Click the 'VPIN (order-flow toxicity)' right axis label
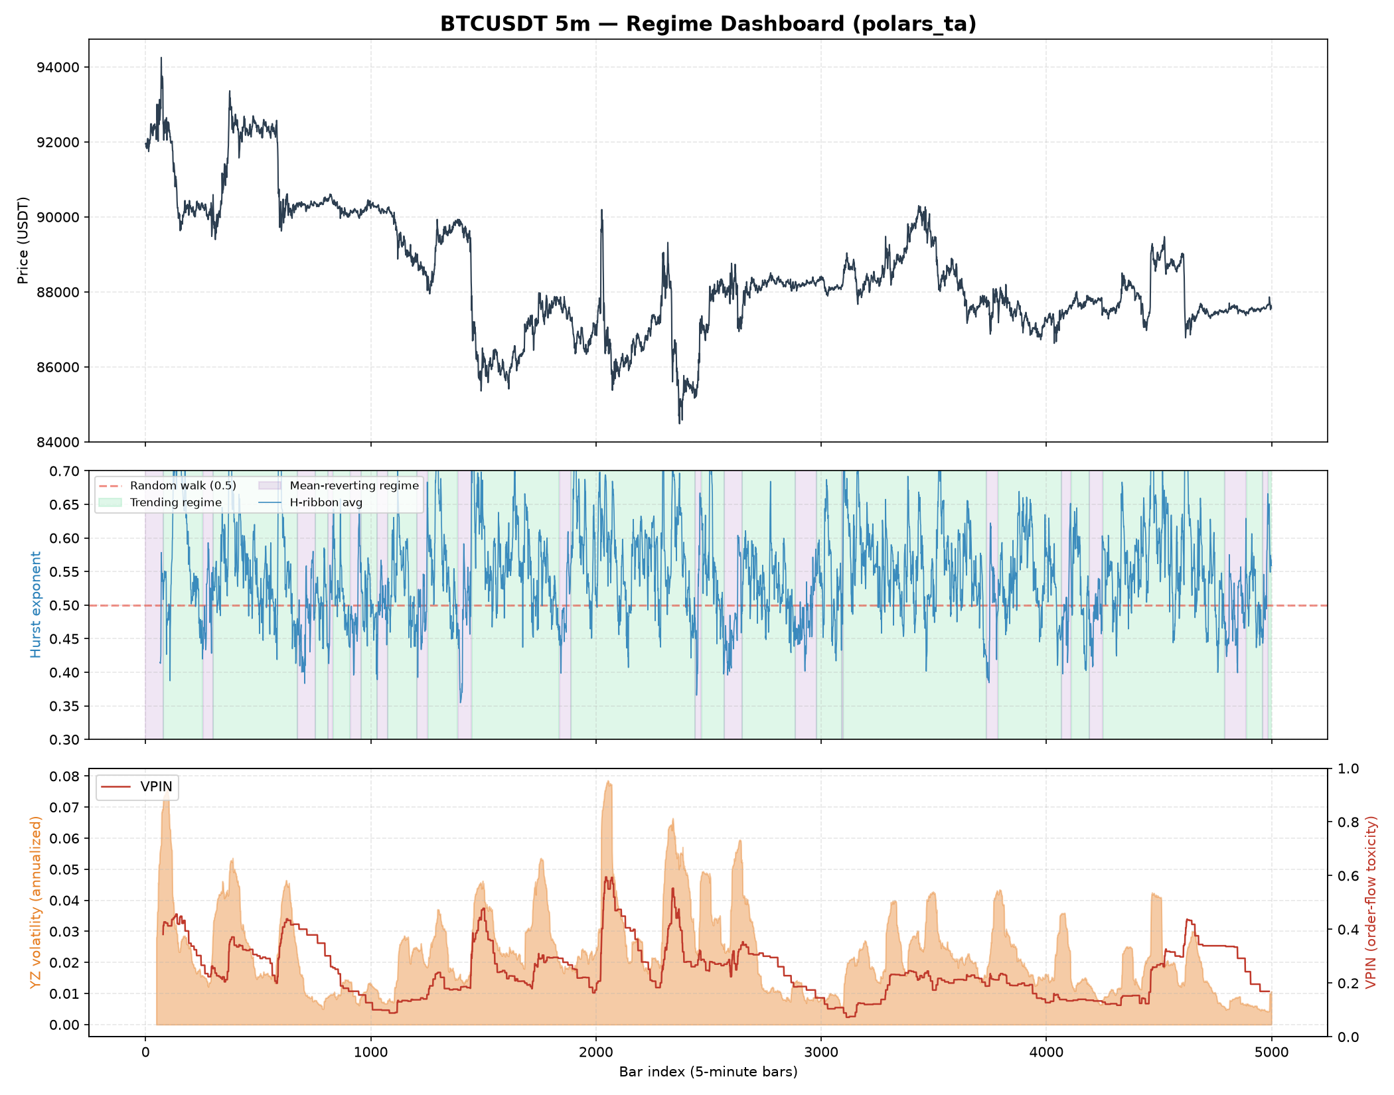1394x1095 pixels. tap(1371, 903)
